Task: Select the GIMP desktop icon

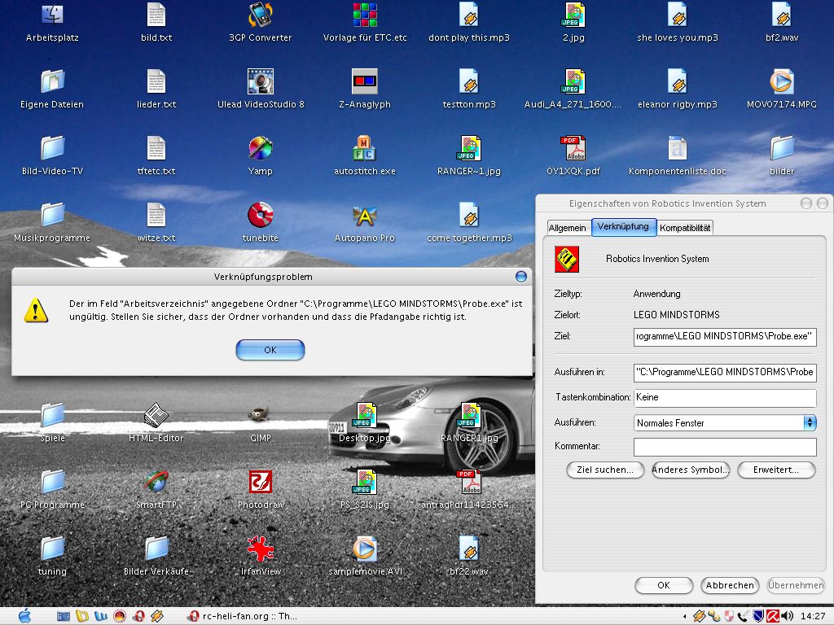Action: point(261,417)
